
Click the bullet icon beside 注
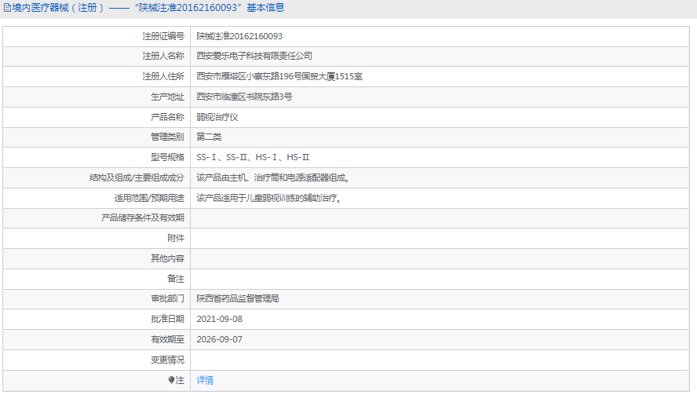click(171, 380)
